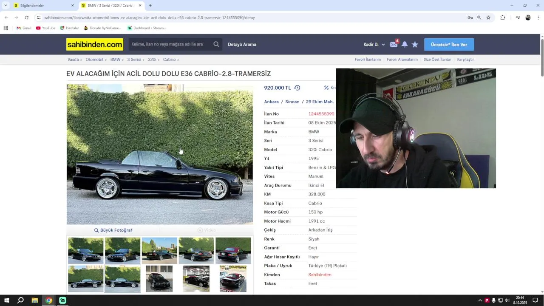Image resolution: width=544 pixels, height=306 pixels.
Task: Open File Explorer from taskbar
Action: [35, 300]
